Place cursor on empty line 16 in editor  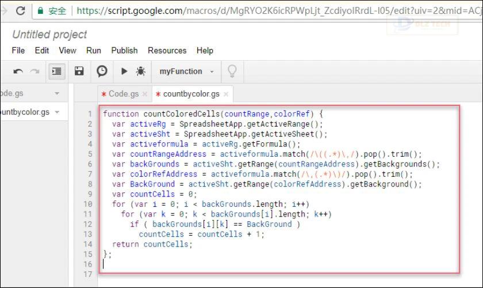(279, 264)
